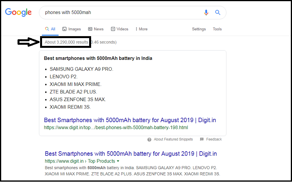The width and height of the screenshot is (292, 182).
Task: Click the About Featured Snippets question icon
Action: (x=150, y=139)
